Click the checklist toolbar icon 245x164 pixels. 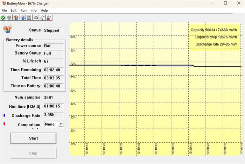pos(29,17)
